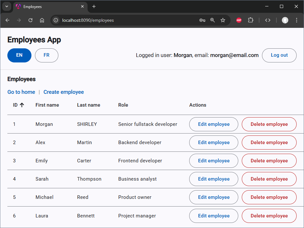This screenshot has width=304, height=228.
Task: Toggle sort order on the ID column
Action: [18, 105]
